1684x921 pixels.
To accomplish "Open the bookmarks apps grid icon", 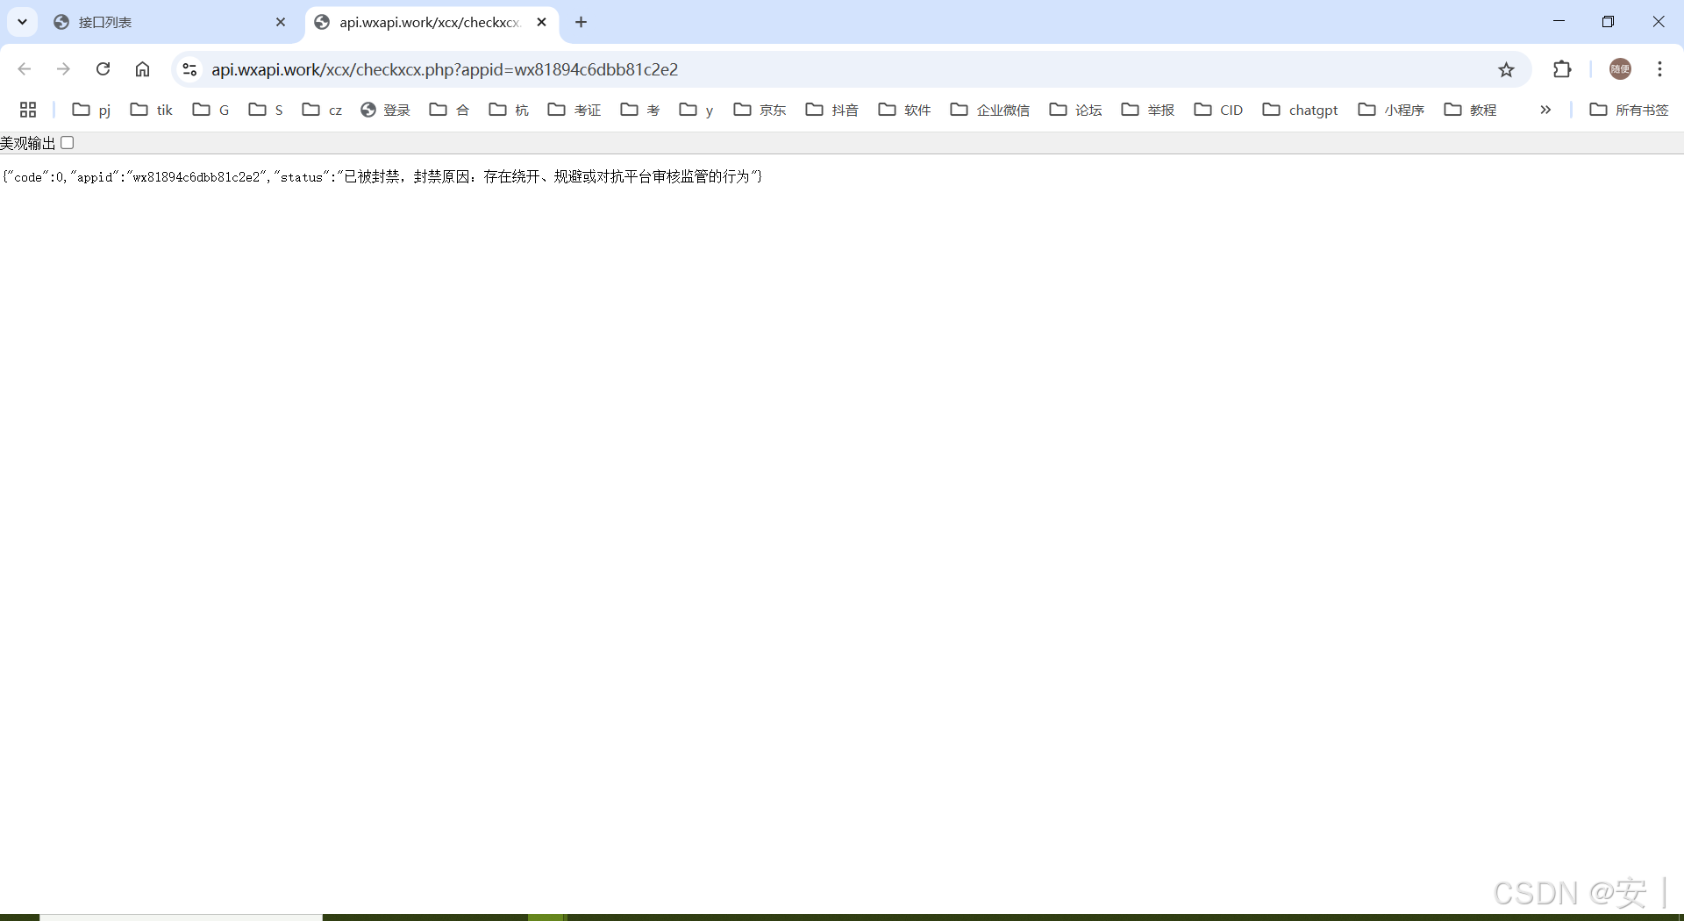I will coord(27,109).
